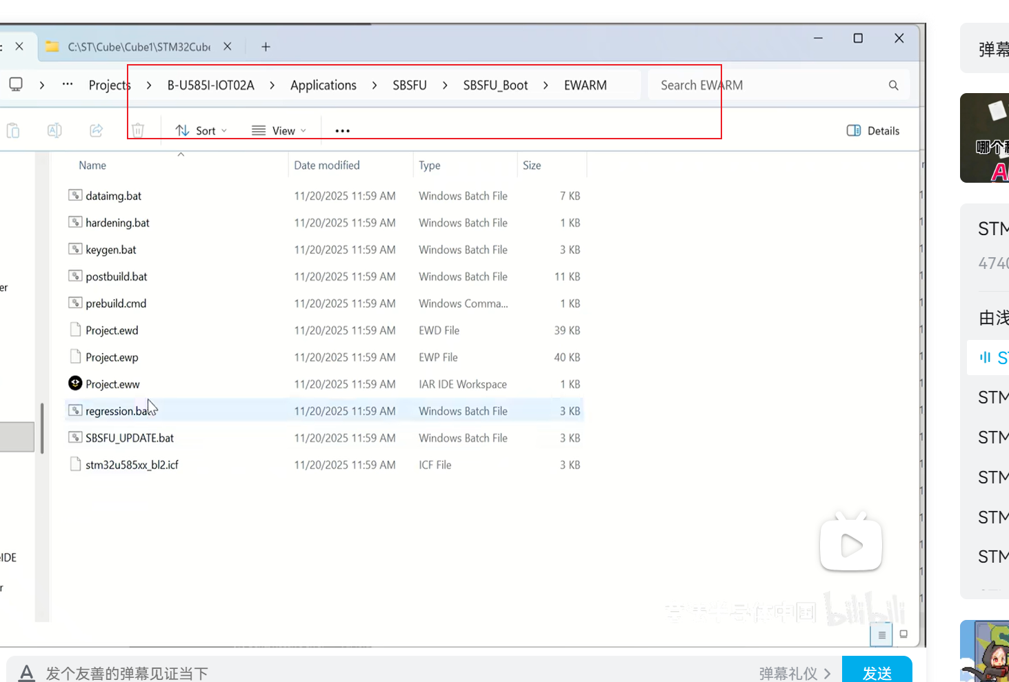
Task: Click the file icon of prebuild.cmd
Action: [75, 303]
